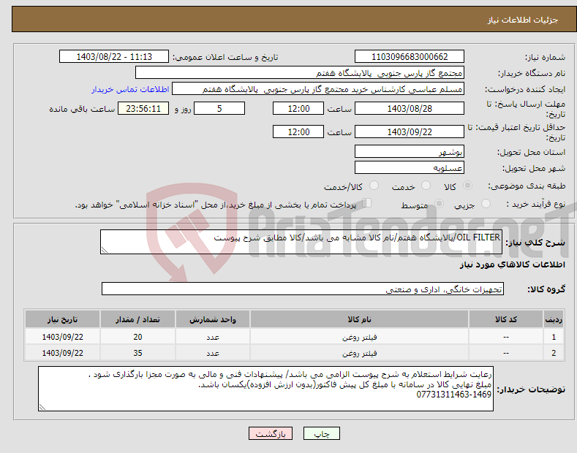Click the delivery city field عسلویه

coord(410,167)
